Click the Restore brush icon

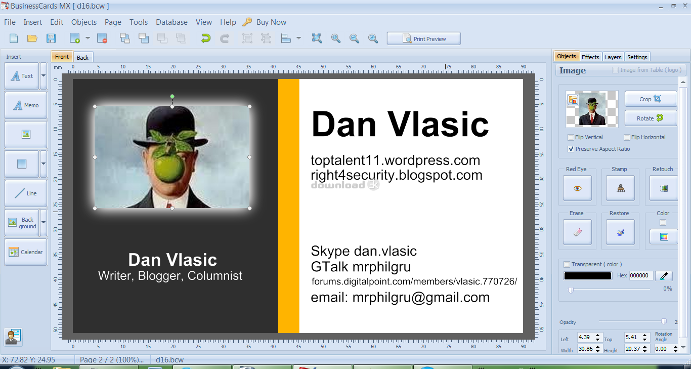coord(620,232)
